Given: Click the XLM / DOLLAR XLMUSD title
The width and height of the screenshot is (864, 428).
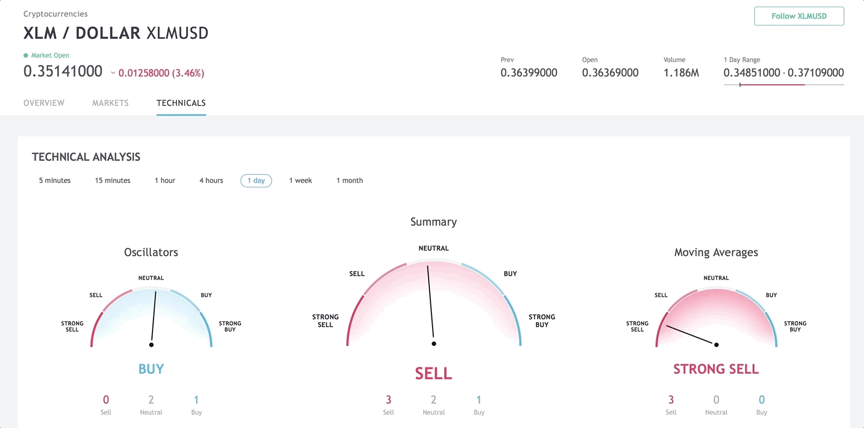Looking at the screenshot, I should [116, 33].
